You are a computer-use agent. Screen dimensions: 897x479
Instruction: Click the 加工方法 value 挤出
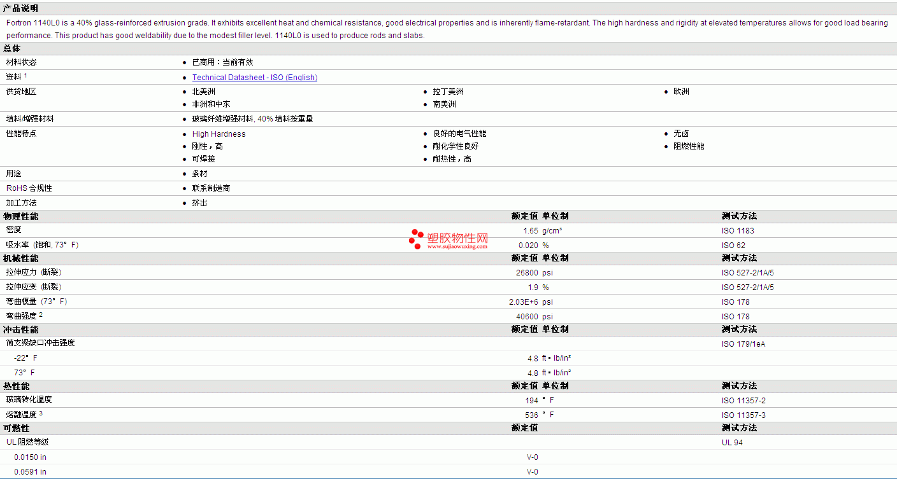[x=200, y=203]
